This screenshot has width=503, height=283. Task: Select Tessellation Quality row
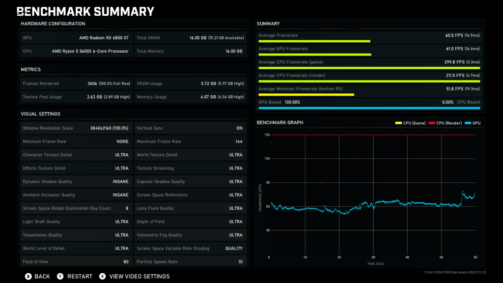tap(76, 235)
